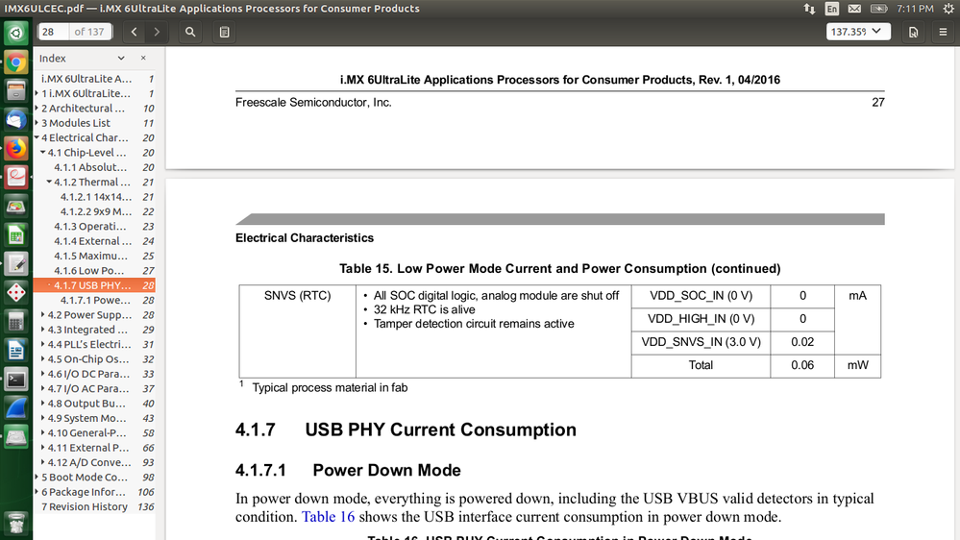Launch Firefox from the launcher

16,149
